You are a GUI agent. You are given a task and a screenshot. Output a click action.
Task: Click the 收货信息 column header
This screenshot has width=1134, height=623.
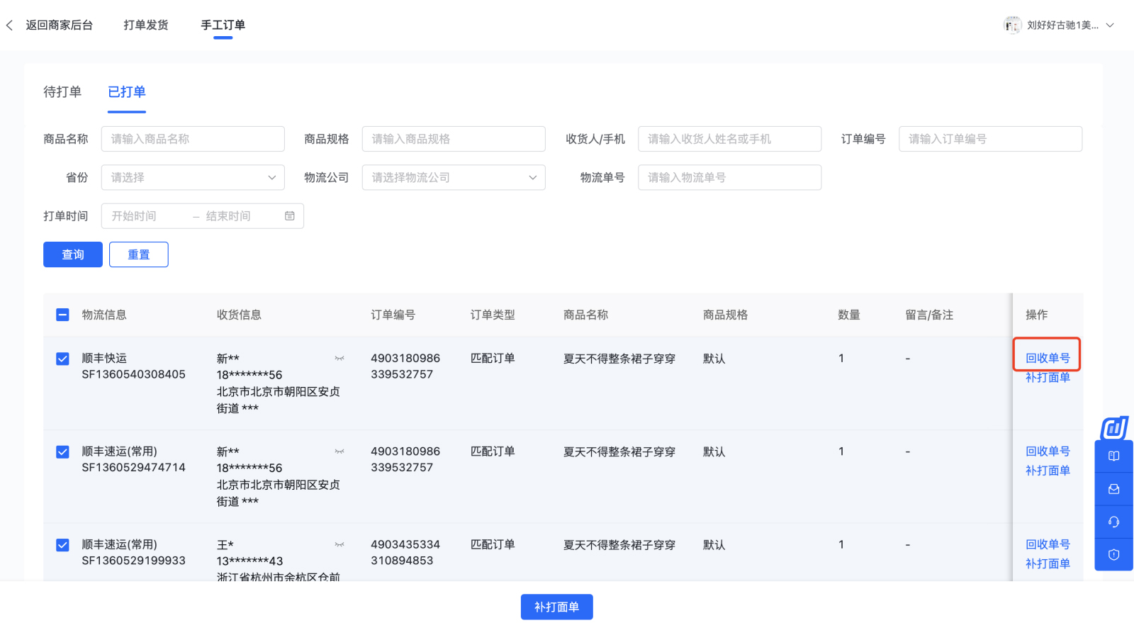point(239,315)
